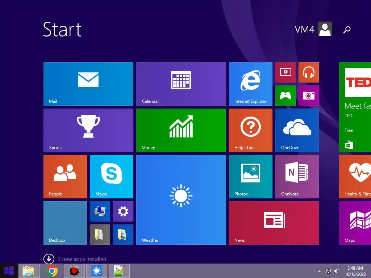Open the Weather tile

(x=181, y=200)
